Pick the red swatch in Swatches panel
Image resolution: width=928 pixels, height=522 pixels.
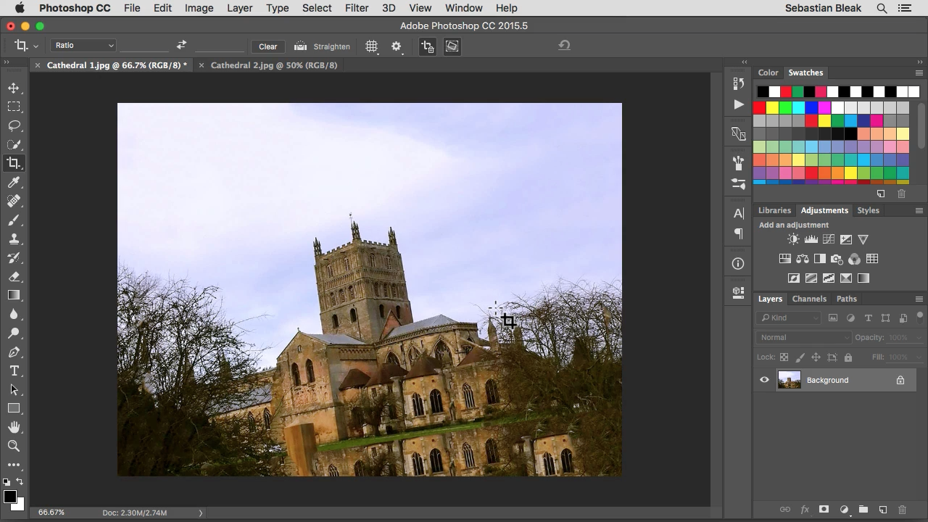point(759,108)
